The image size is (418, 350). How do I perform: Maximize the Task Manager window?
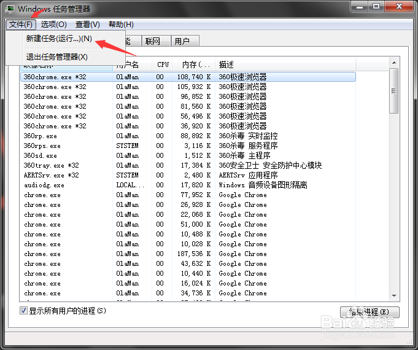376,6
